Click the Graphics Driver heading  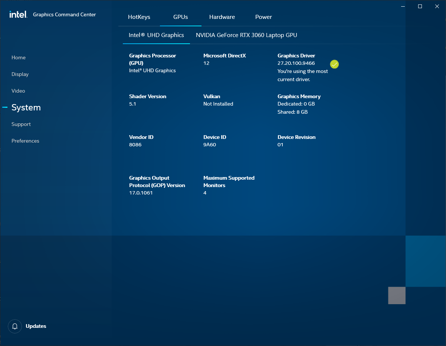coord(296,56)
